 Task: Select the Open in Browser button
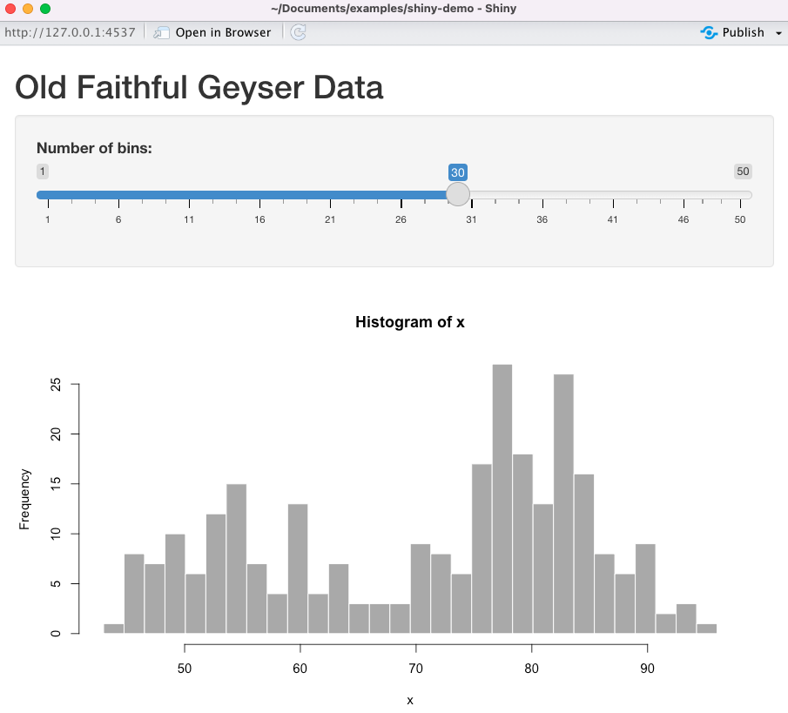214,32
